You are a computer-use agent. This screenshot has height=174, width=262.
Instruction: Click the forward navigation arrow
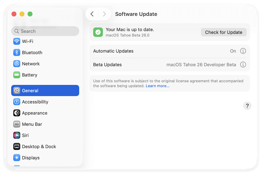click(104, 14)
